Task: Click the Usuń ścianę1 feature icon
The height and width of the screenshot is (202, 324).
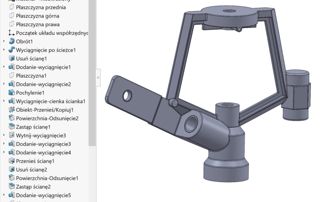Action: (12, 58)
